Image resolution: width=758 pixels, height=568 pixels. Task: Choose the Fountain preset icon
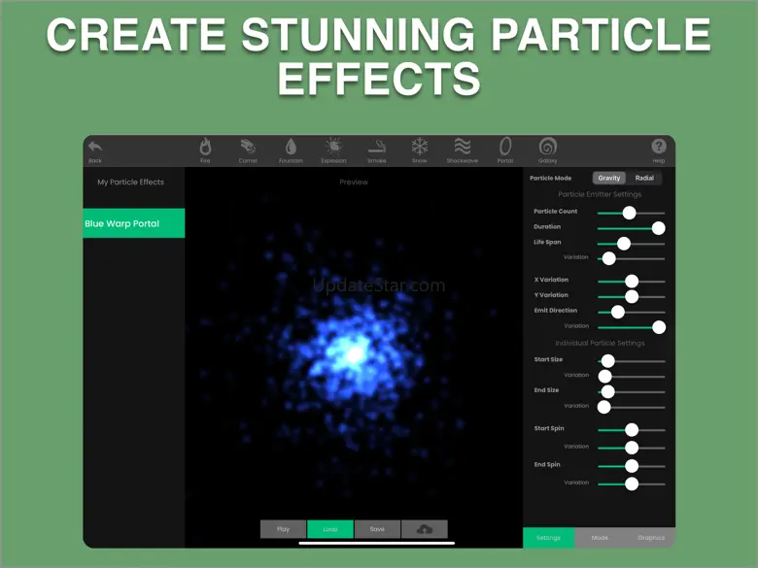point(291,147)
